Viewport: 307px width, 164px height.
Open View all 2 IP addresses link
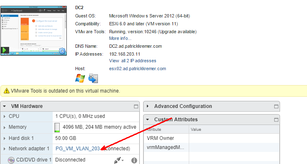click(x=133, y=61)
